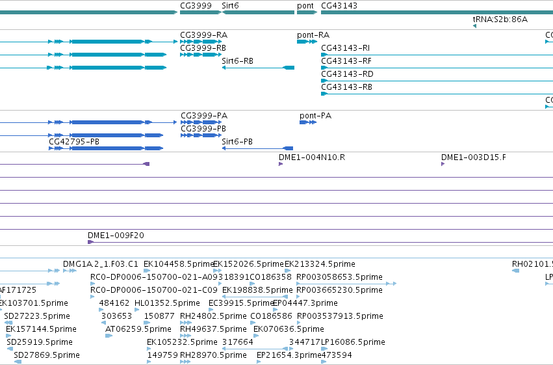Click the Sirt6-RB transcript exon block
The height and width of the screenshot is (365, 553).
pyautogui.click(x=289, y=68)
